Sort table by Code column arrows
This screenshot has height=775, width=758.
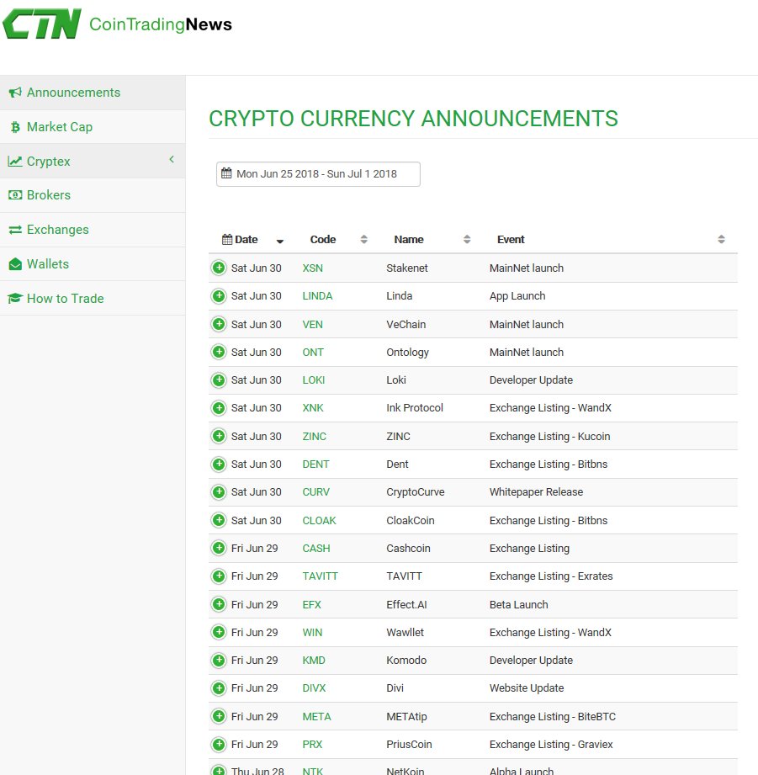363,239
